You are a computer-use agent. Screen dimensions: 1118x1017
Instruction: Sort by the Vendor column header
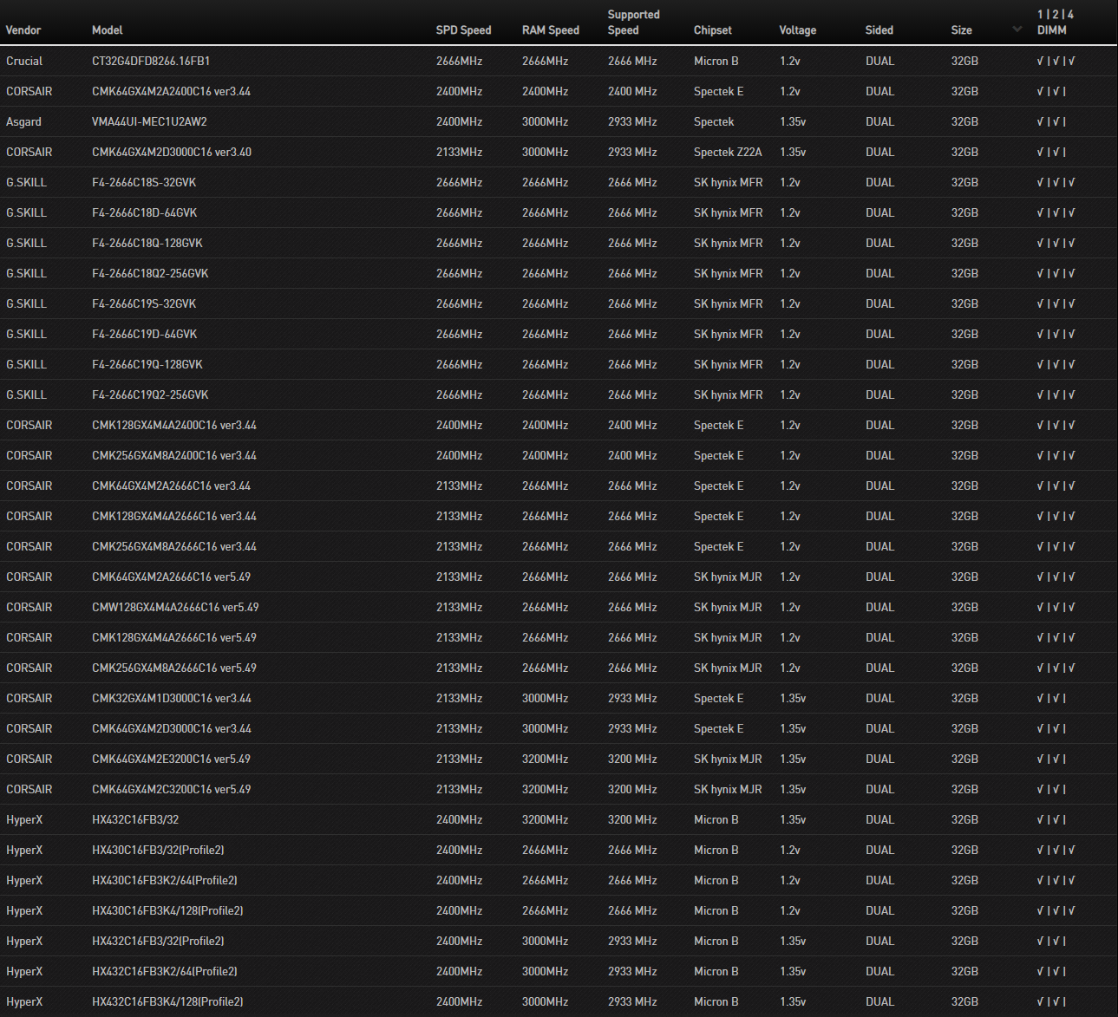[x=23, y=30]
